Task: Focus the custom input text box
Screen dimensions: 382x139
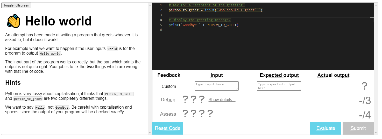Action: [217, 86]
